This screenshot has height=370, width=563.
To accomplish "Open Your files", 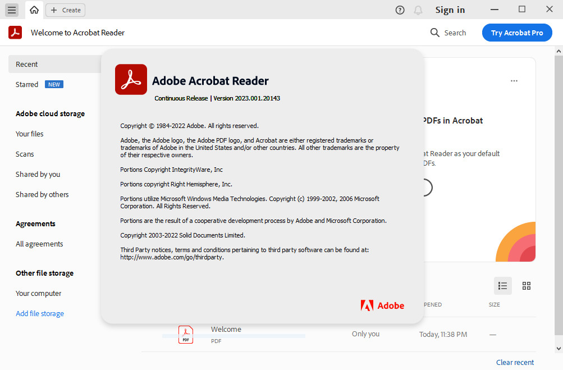I will (29, 134).
